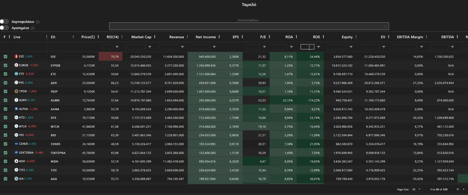Uncheck the checkbox for the PPC row
Screen dimensions: 468x195
click(5, 83)
